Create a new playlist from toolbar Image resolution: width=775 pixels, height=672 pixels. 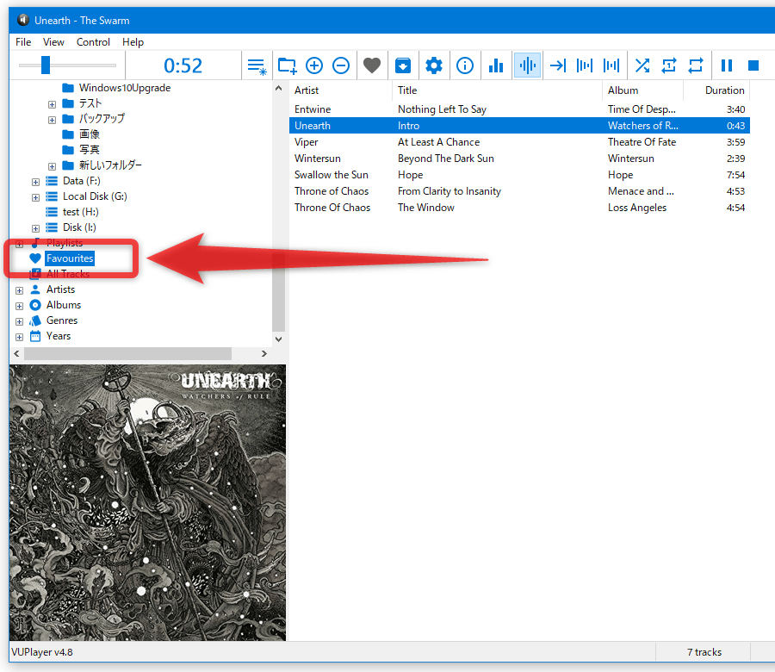257,65
